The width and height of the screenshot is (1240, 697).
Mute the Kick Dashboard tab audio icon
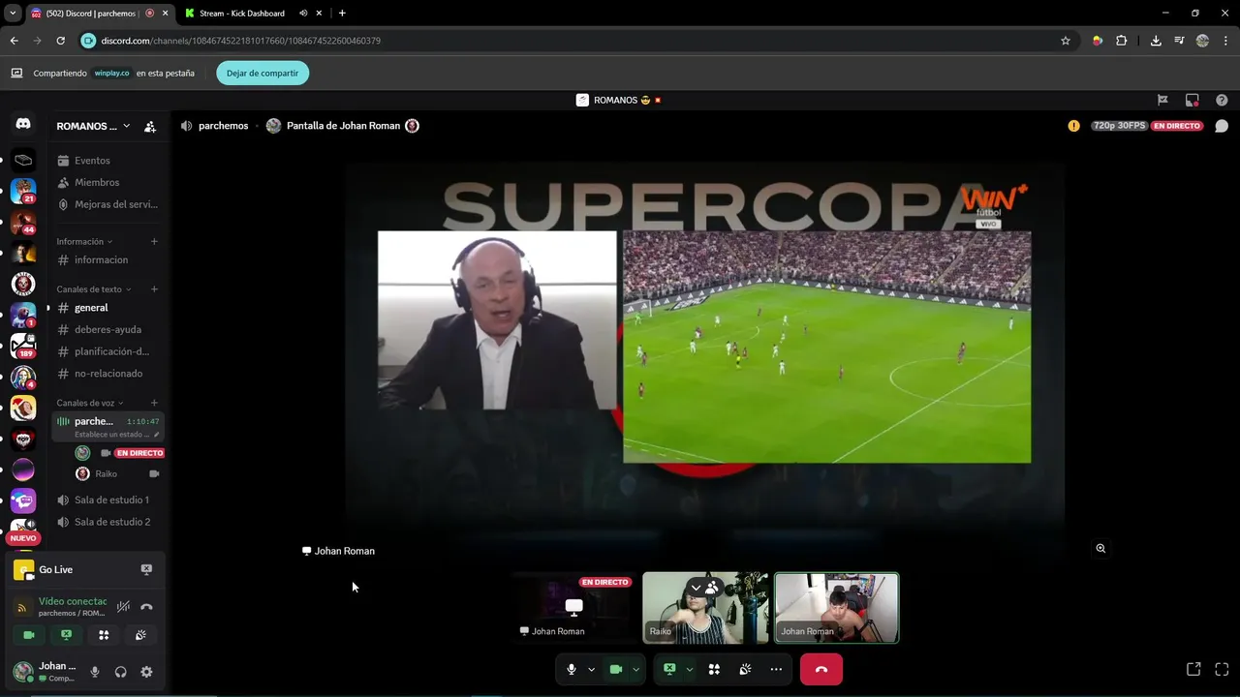pos(303,14)
